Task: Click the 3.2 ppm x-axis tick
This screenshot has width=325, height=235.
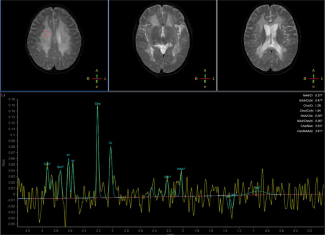Action: 98,231
